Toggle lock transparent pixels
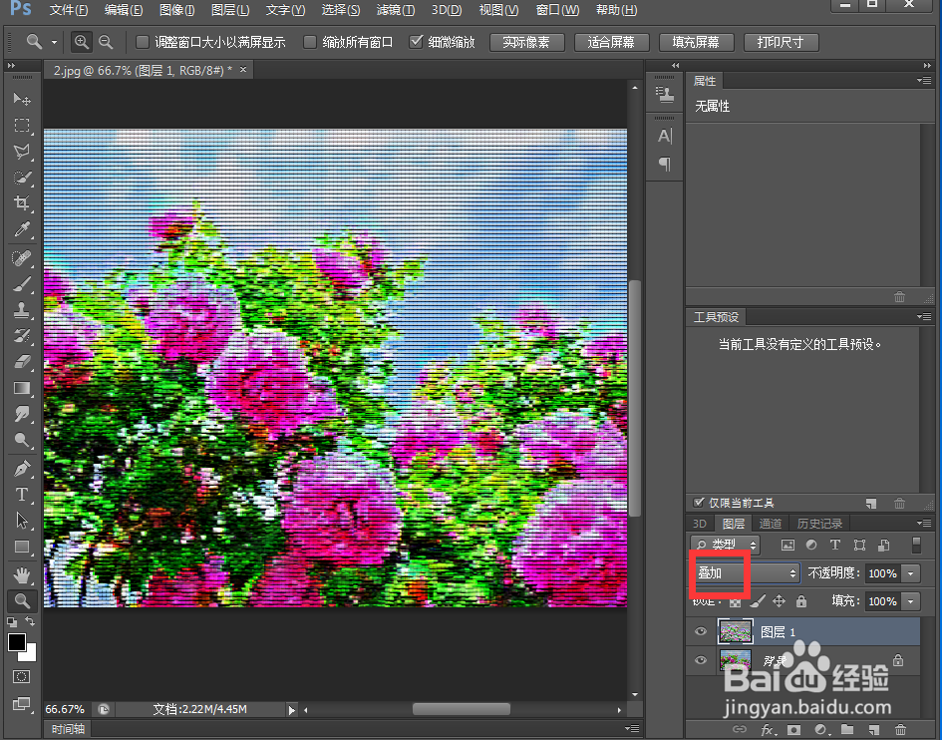942x740 pixels. [735, 601]
